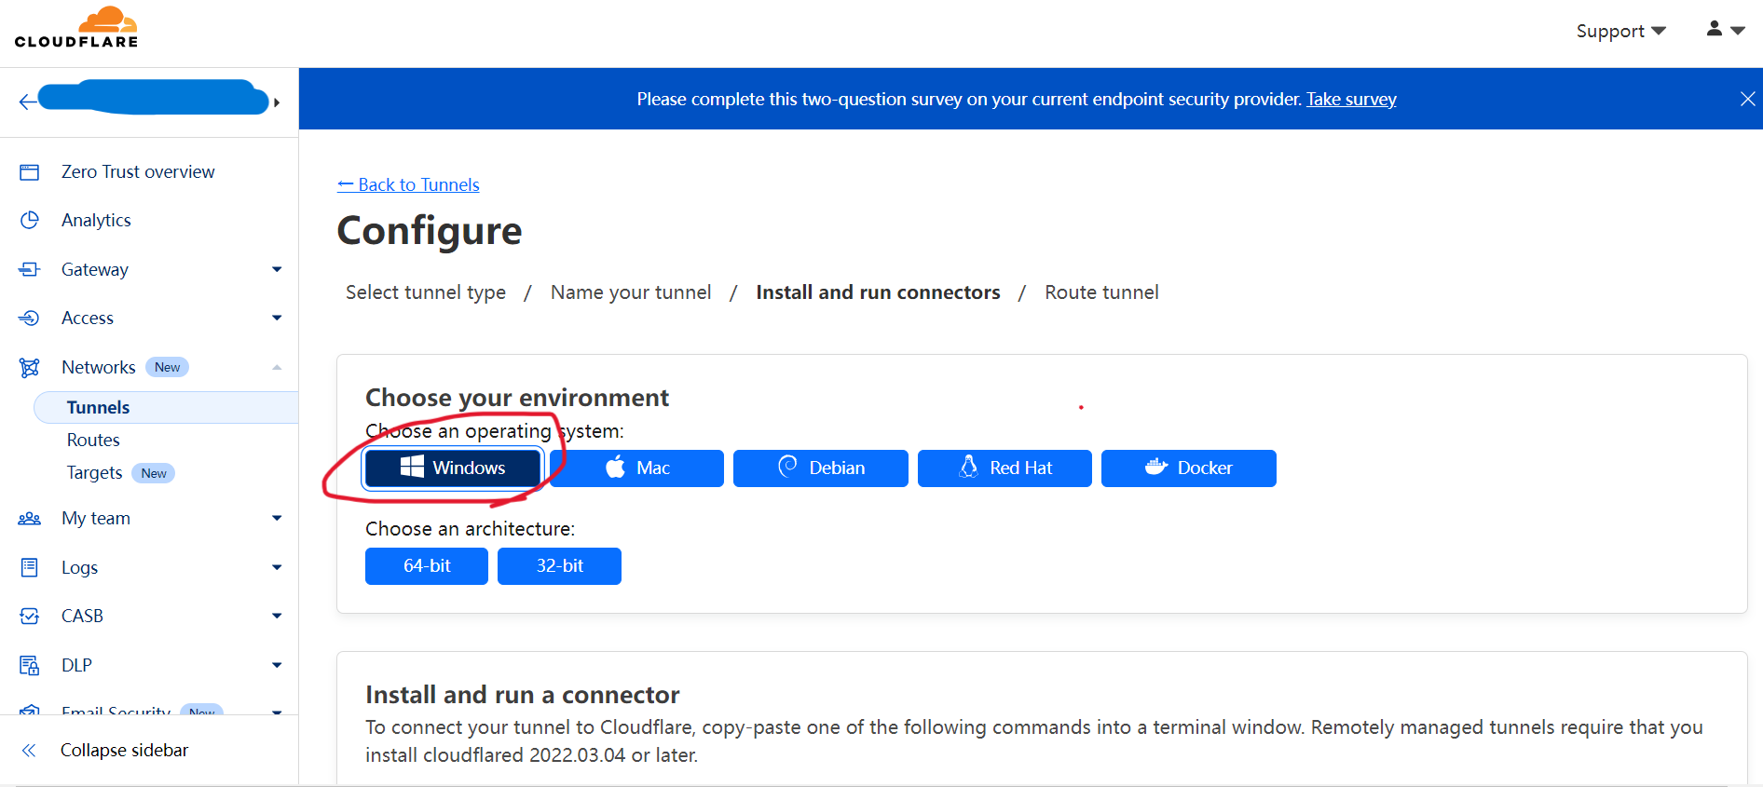
Task: Expand the Logs menu arrow
Action: pos(277,567)
